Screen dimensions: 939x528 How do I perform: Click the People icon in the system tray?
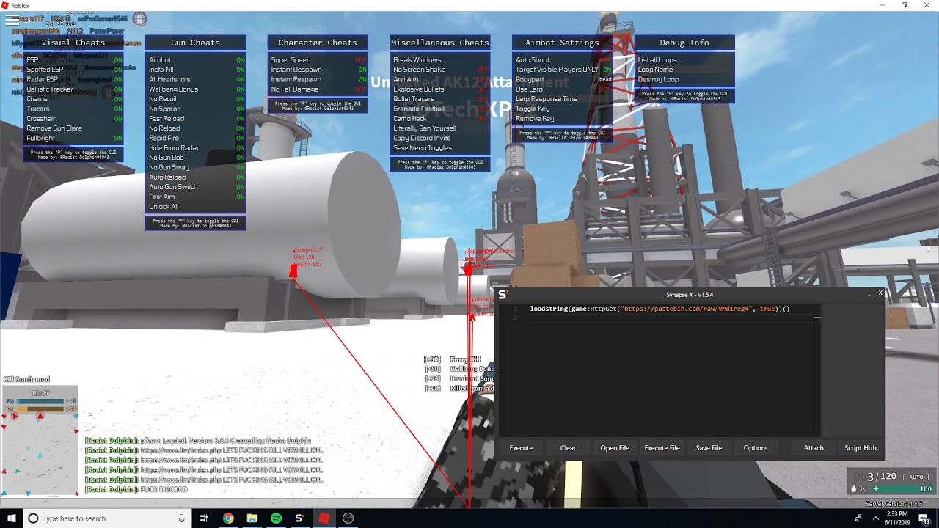coord(858,518)
